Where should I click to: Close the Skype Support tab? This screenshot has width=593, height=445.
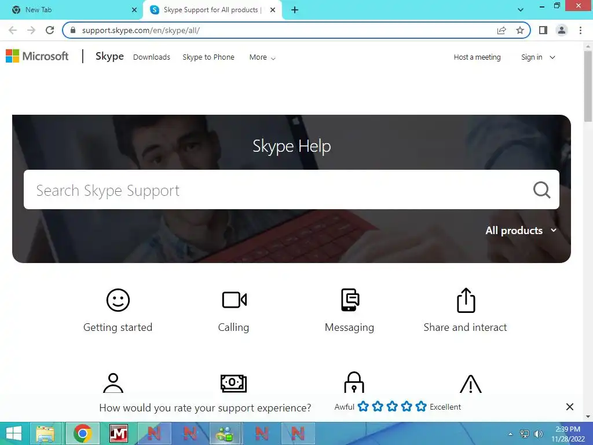point(273,10)
